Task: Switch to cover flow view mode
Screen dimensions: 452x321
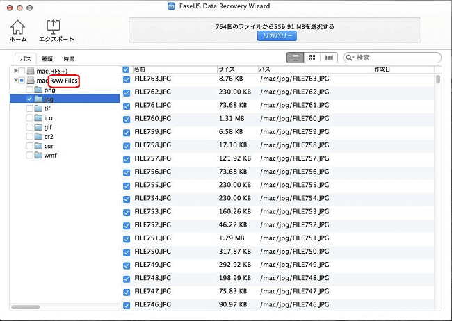Action: pos(329,58)
